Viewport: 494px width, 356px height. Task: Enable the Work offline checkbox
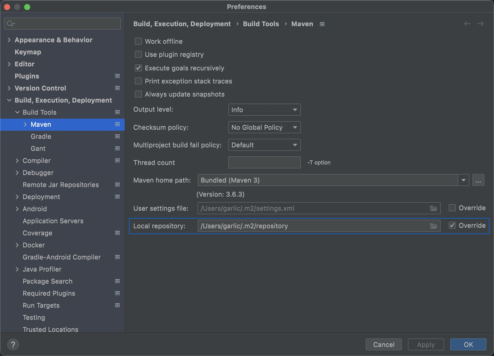(x=138, y=41)
